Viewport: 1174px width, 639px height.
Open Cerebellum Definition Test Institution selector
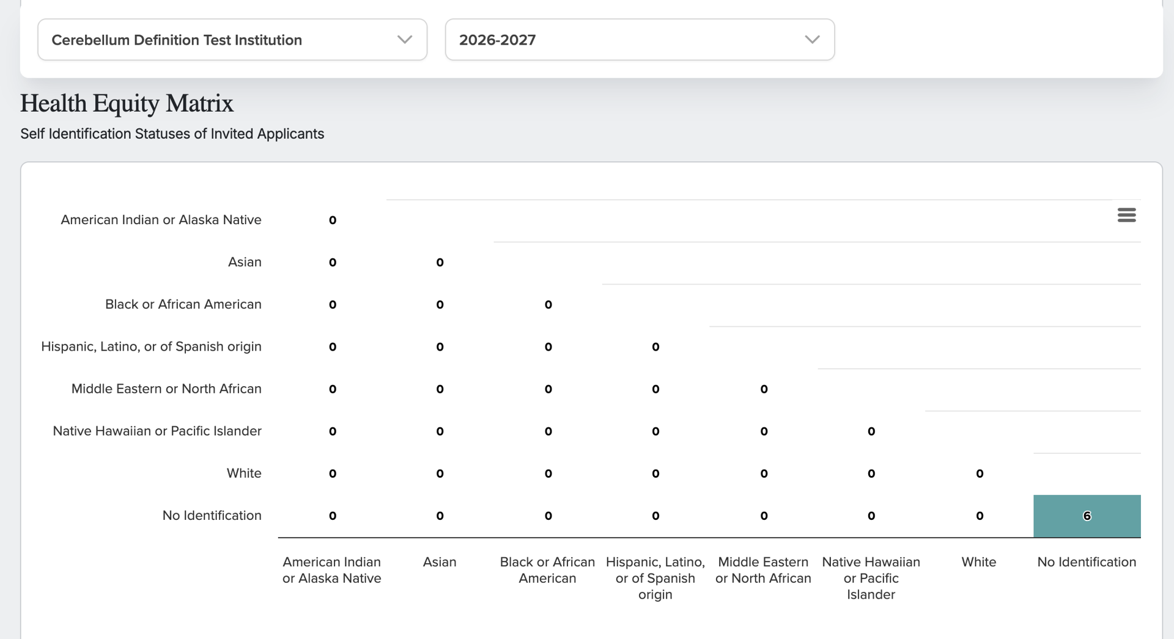(x=232, y=40)
